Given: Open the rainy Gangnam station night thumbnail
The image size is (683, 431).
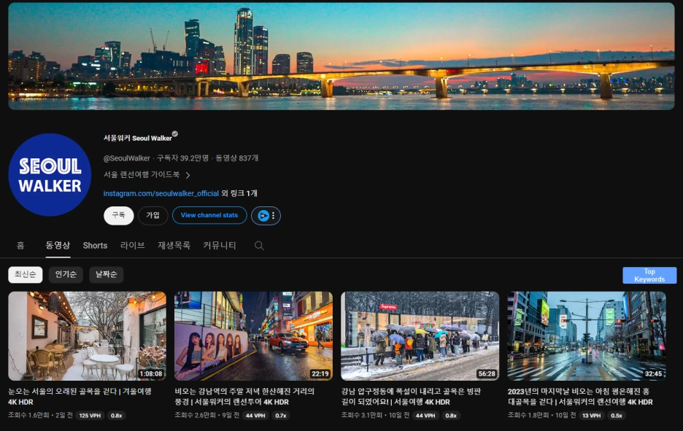Looking at the screenshot, I should pos(253,336).
